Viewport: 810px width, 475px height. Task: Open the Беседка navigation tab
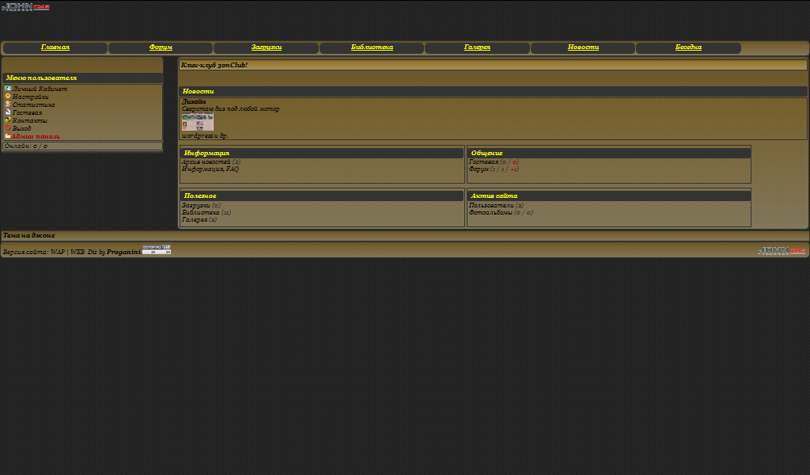[x=688, y=47]
